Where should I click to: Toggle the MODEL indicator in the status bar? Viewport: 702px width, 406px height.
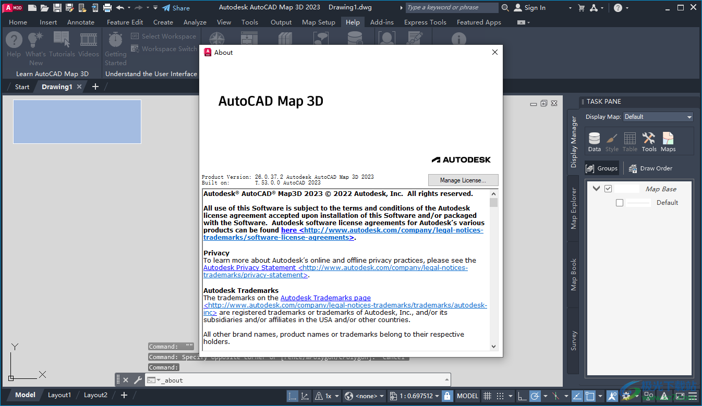[466, 396]
